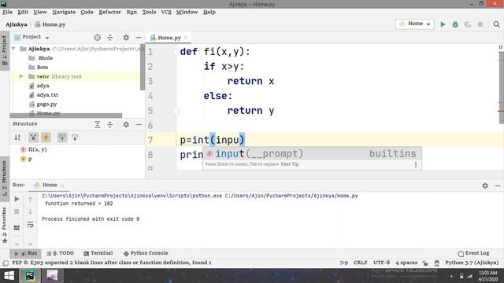This screenshot has width=504, height=283.
Task: Open the Favorites side tool tab
Action: pos(5,225)
